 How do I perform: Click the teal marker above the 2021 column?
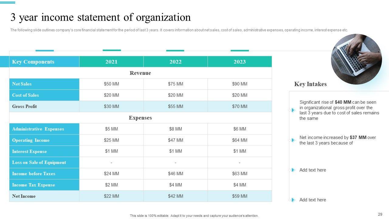tap(112, 50)
